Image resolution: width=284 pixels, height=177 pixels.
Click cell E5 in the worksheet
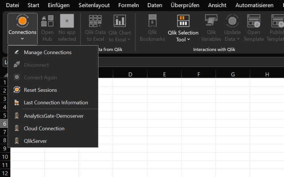tap(164, 115)
